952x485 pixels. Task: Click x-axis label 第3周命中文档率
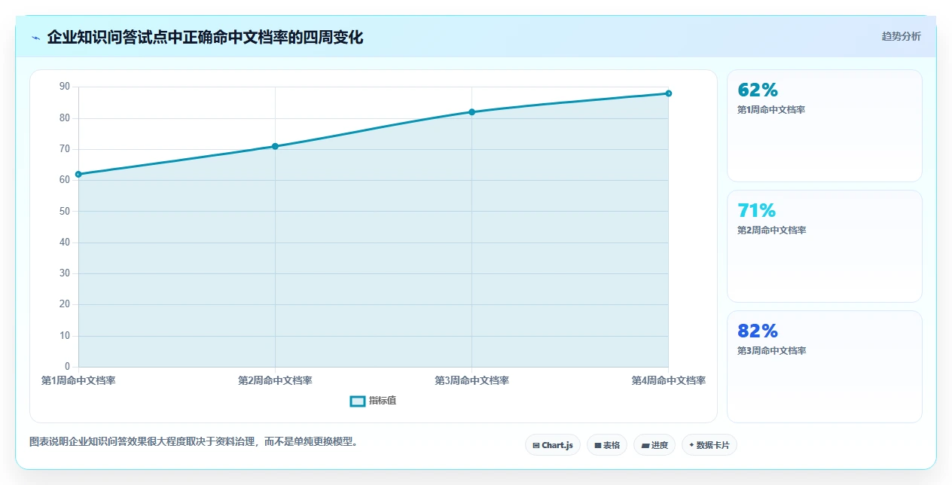coord(471,381)
